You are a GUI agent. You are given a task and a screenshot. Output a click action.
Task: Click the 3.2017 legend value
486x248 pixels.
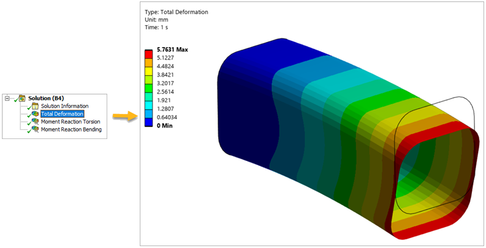click(165, 83)
